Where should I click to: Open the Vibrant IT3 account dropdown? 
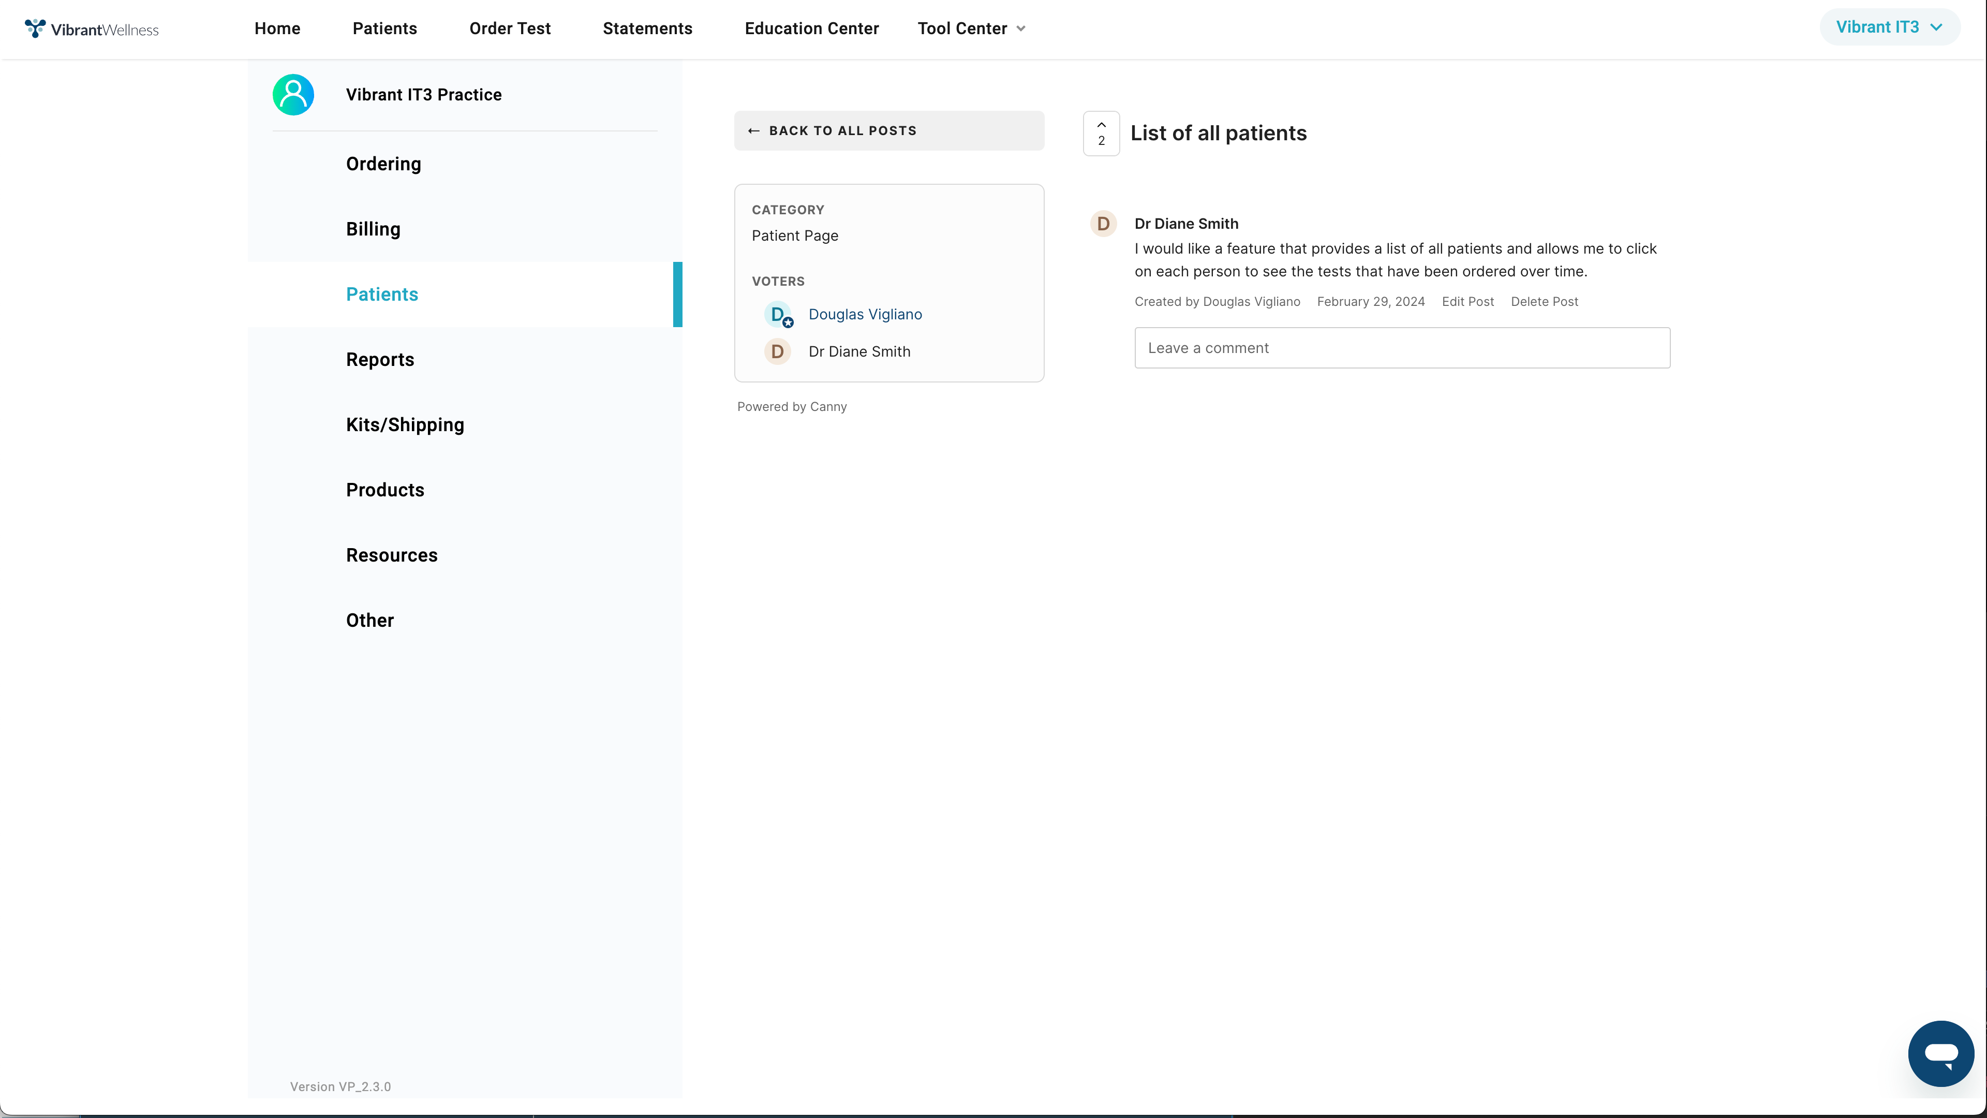tap(1888, 27)
